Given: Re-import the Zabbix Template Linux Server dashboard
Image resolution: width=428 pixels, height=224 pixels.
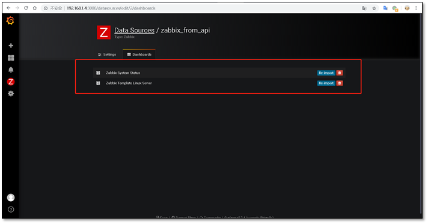Looking at the screenshot, I should click(x=326, y=83).
